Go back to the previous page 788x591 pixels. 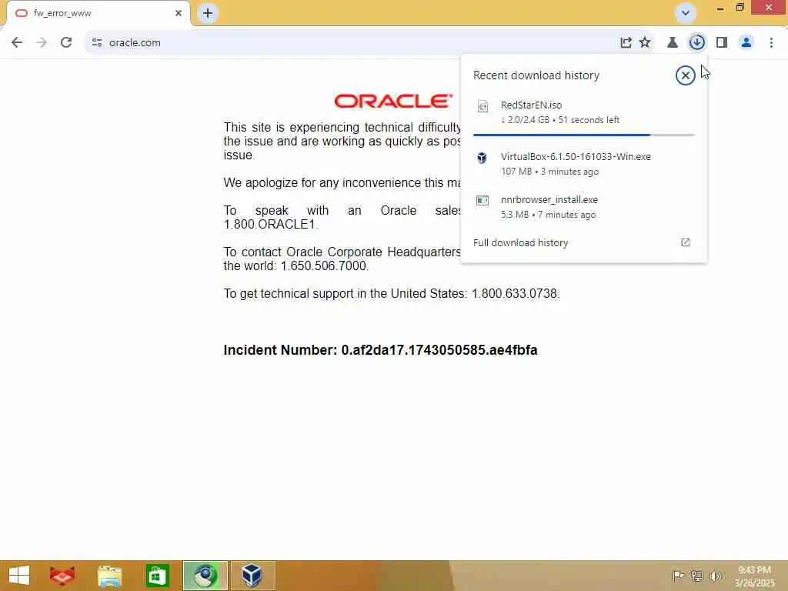click(17, 43)
